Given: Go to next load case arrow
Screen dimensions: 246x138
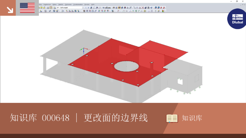Looking at the screenshot, I should [88, 7].
